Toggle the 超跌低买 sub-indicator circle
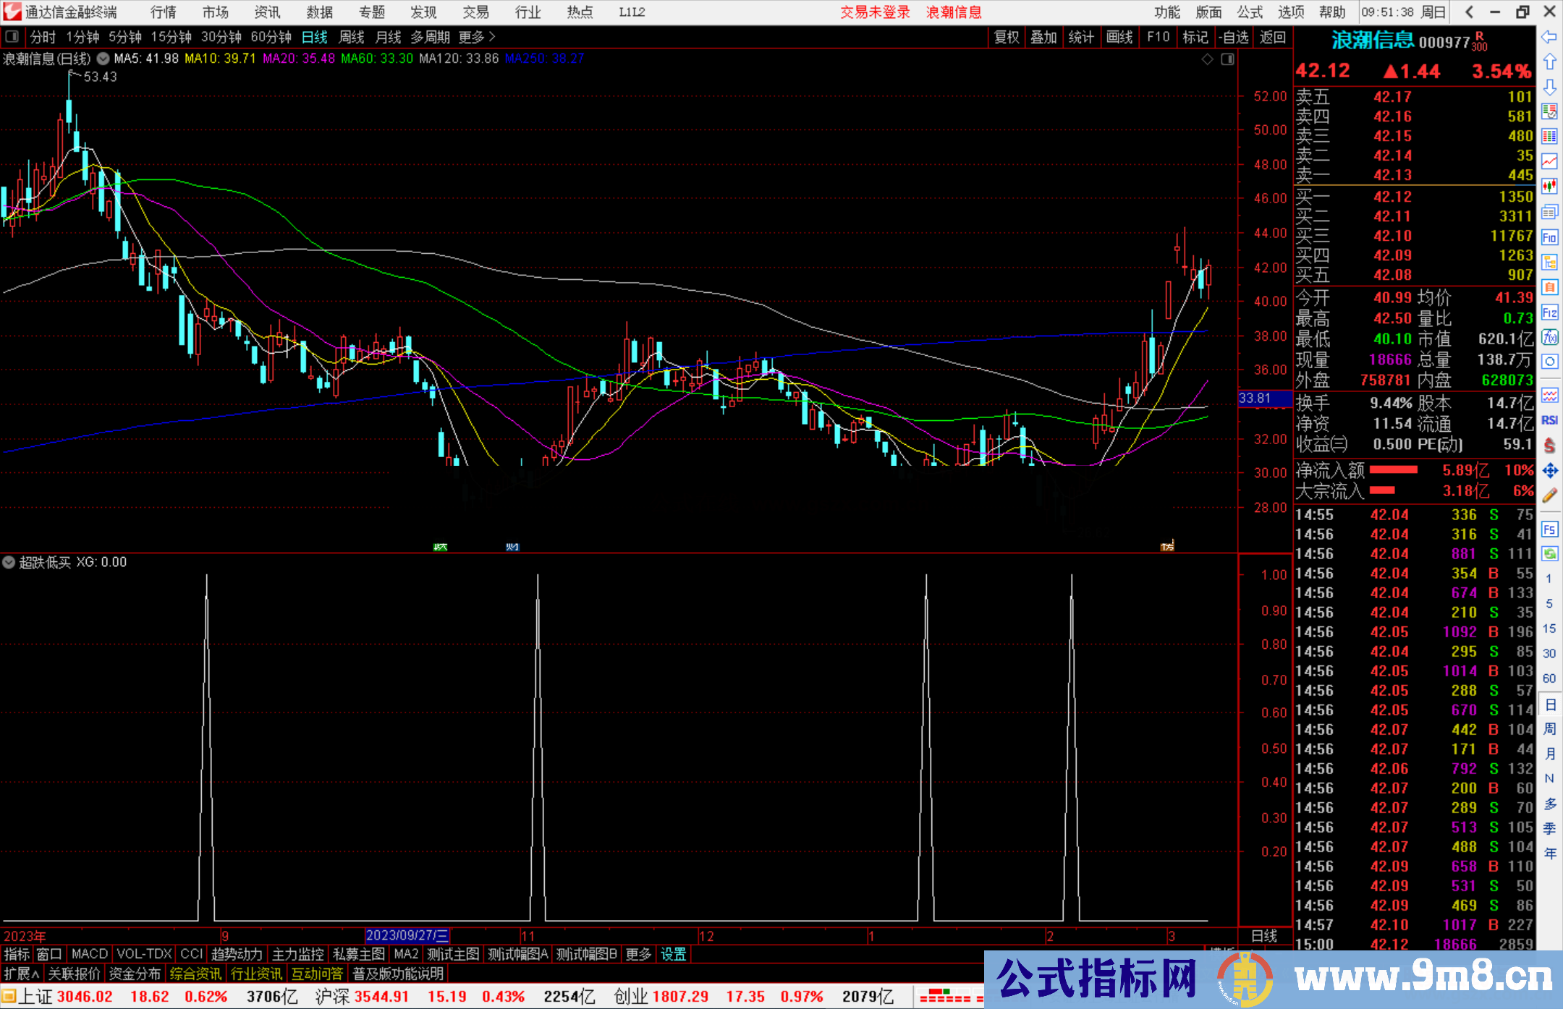Viewport: 1563px width, 1009px height. point(9,562)
